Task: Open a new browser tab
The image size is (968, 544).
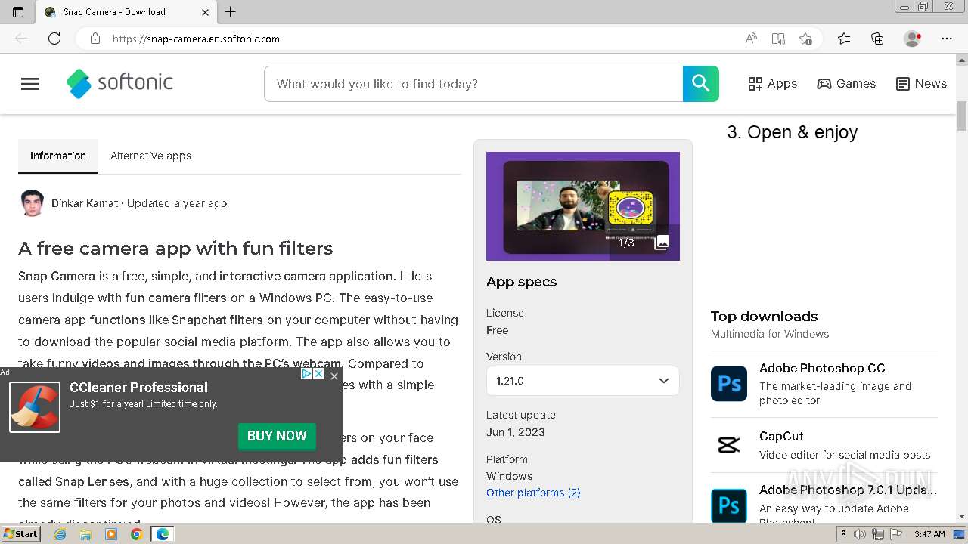Action: click(x=231, y=12)
